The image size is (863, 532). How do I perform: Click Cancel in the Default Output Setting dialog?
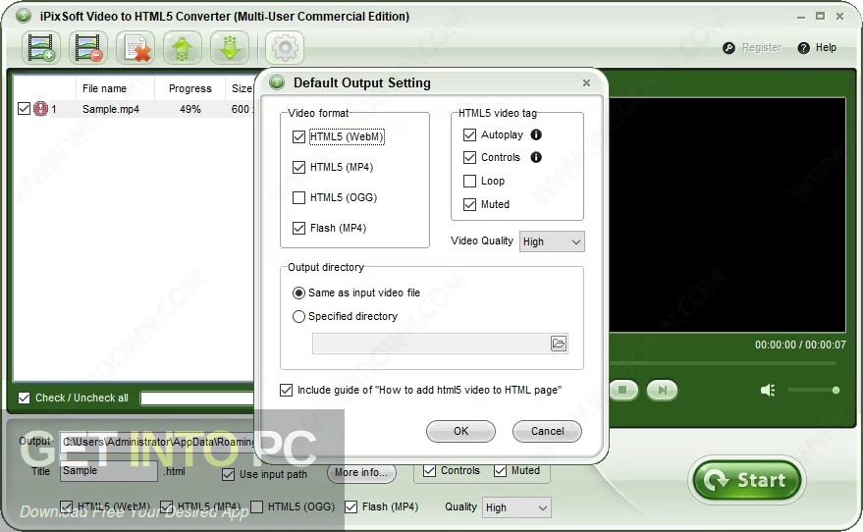(x=547, y=431)
